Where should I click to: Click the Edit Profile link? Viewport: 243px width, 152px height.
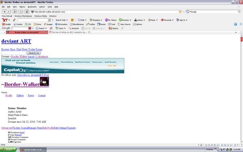[x=48, y=128]
